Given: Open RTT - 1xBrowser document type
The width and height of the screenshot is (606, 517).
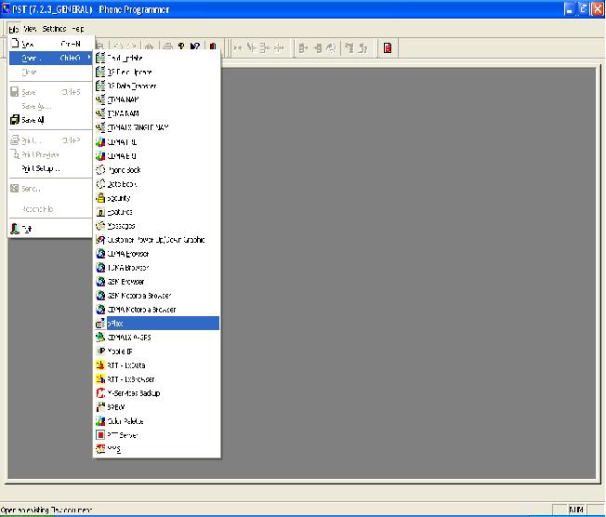Looking at the screenshot, I should click(x=157, y=379).
